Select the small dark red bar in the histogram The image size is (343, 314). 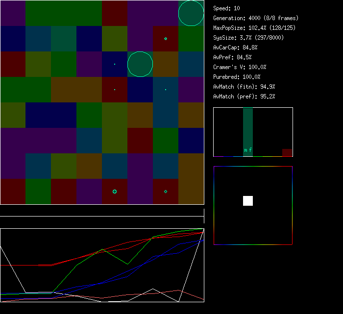287,152
